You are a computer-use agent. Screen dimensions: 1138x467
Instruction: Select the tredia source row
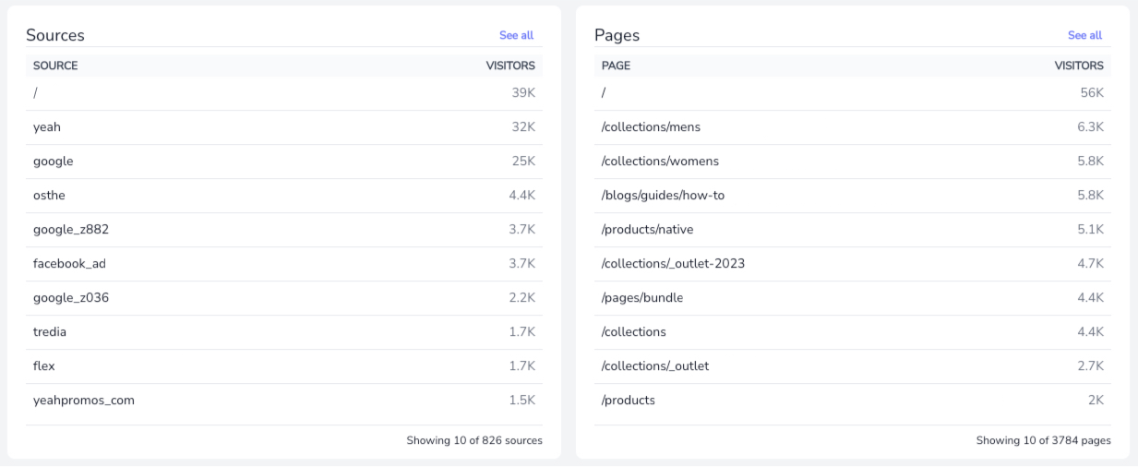(x=284, y=332)
